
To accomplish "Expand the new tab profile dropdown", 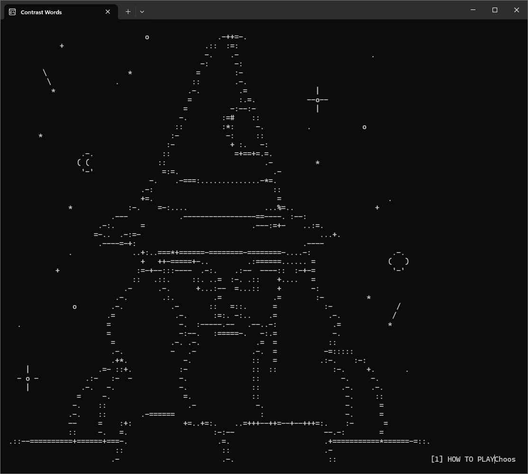I will pos(142,12).
